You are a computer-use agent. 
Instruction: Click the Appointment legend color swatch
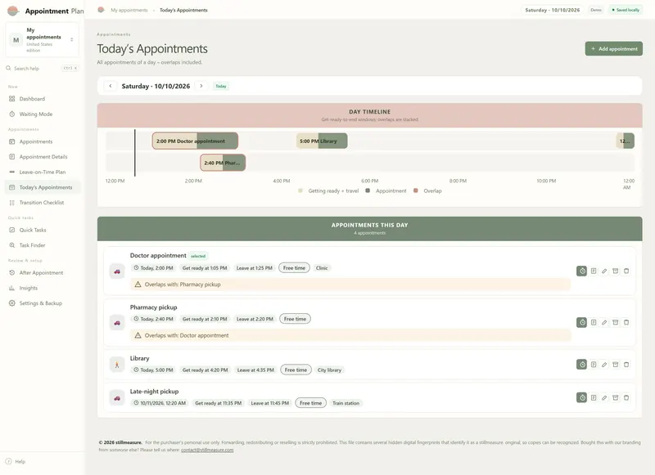point(368,190)
